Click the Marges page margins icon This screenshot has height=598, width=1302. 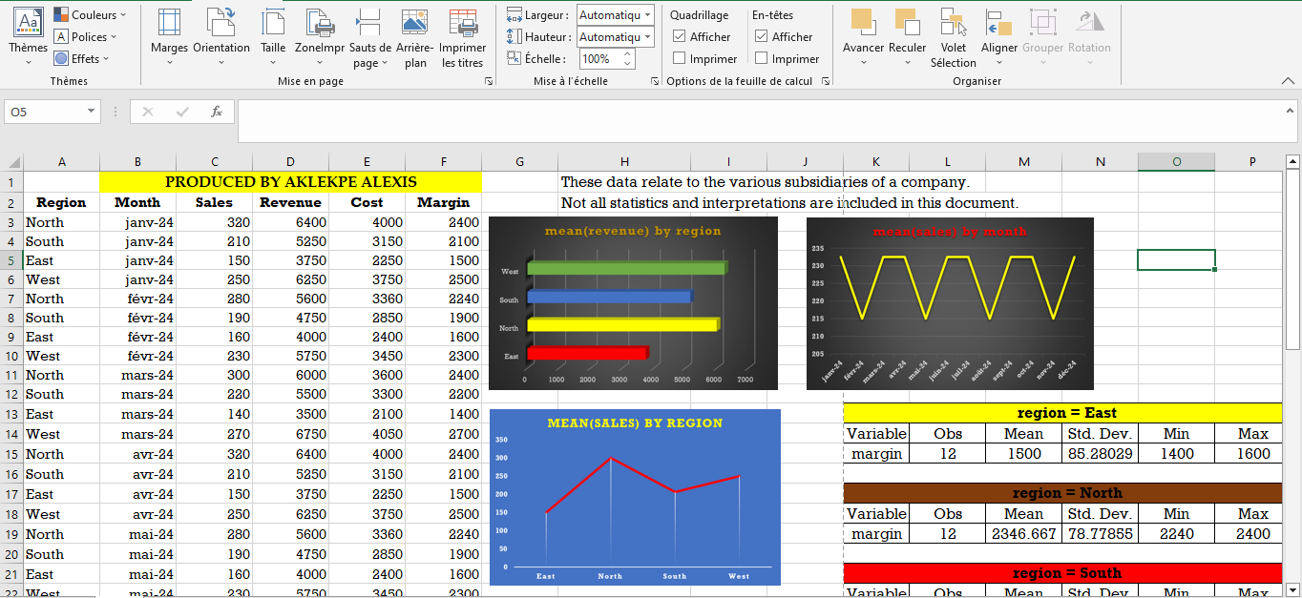[x=169, y=23]
